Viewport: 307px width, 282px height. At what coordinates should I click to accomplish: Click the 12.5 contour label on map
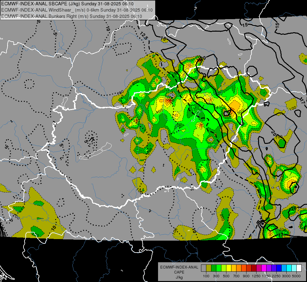click(x=144, y=36)
